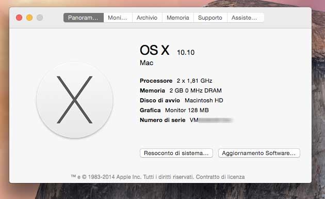Click the Numero di serie label
Screen dimensions: 325x199
click(163, 120)
